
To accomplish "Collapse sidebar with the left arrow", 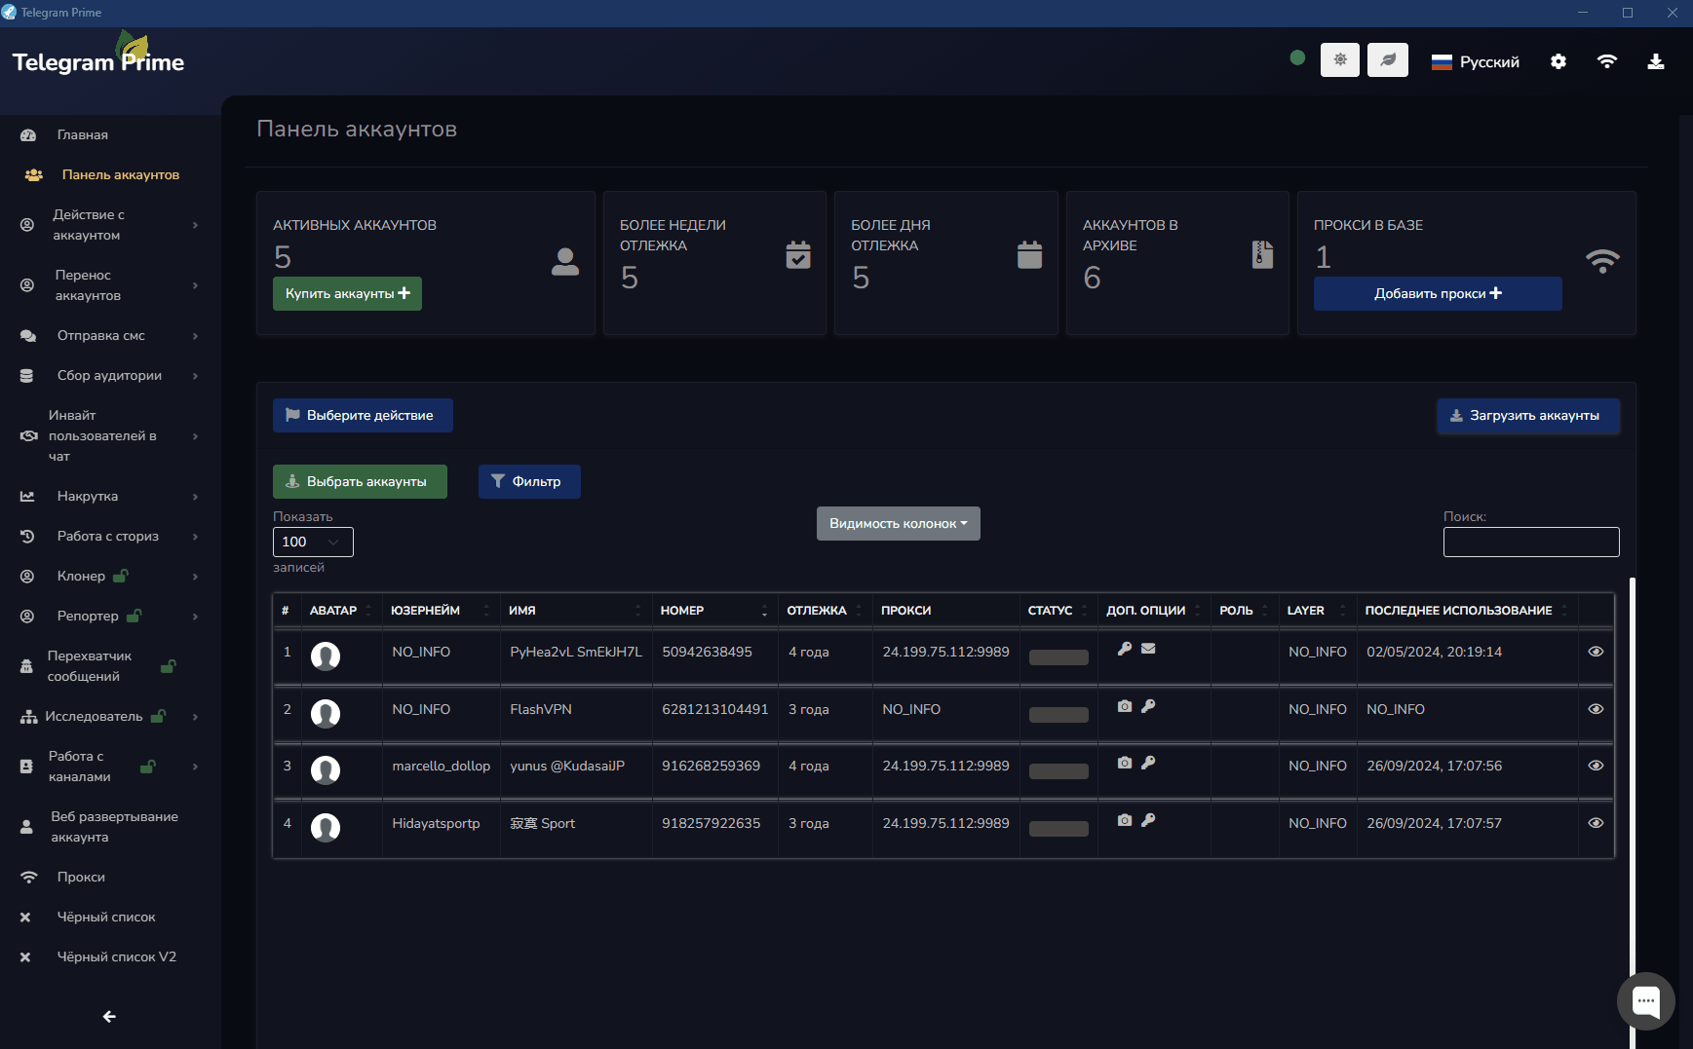I will tap(109, 1016).
